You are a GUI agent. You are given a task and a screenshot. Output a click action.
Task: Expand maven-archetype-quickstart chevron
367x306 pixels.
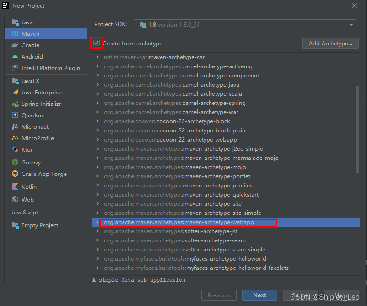[97, 195]
